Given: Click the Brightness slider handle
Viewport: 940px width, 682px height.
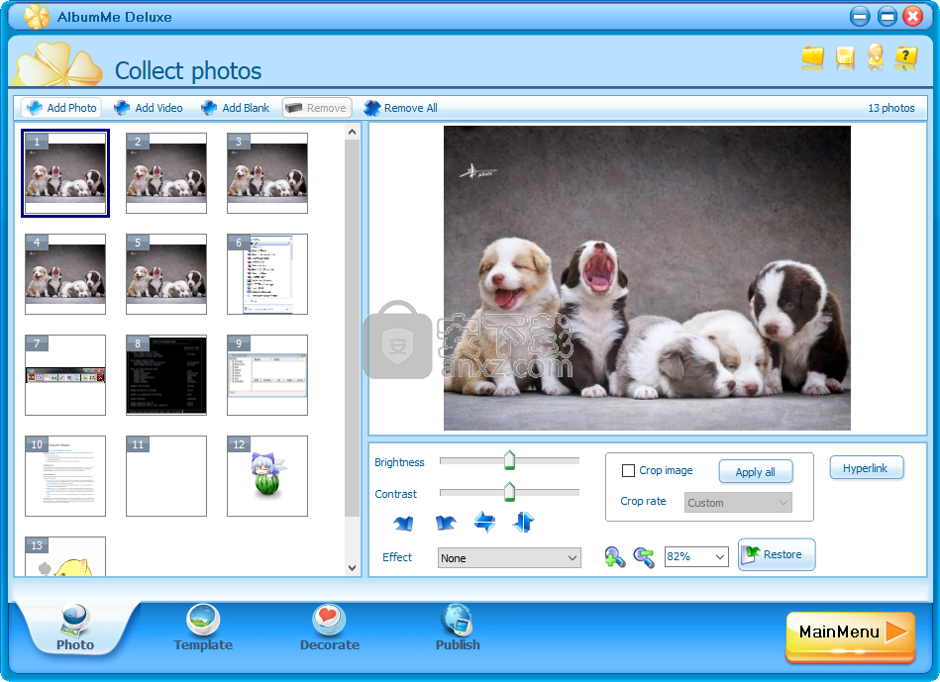Looking at the screenshot, I should coord(509,459).
